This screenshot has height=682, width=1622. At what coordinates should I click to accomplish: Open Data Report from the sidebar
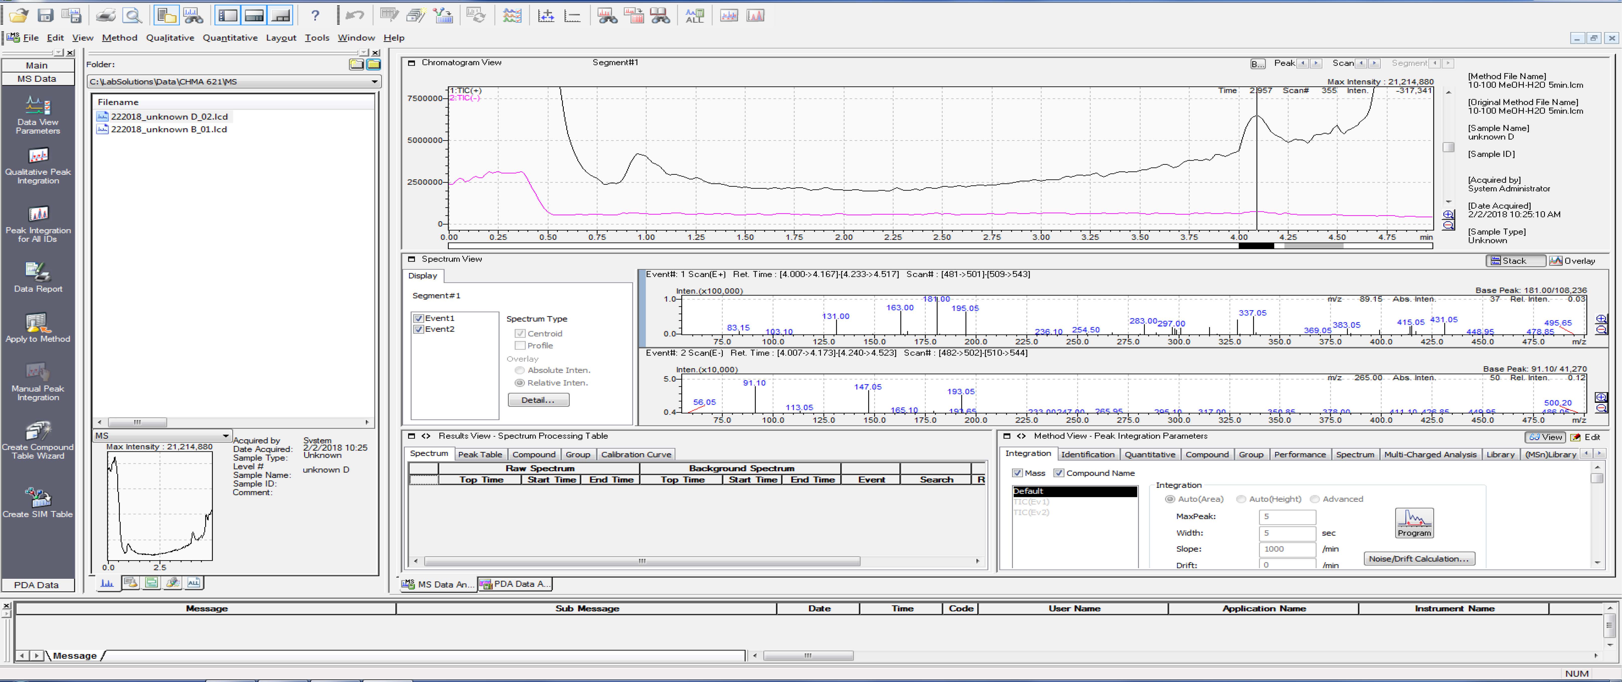[38, 277]
